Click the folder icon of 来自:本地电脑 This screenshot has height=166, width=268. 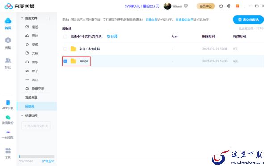point(73,49)
